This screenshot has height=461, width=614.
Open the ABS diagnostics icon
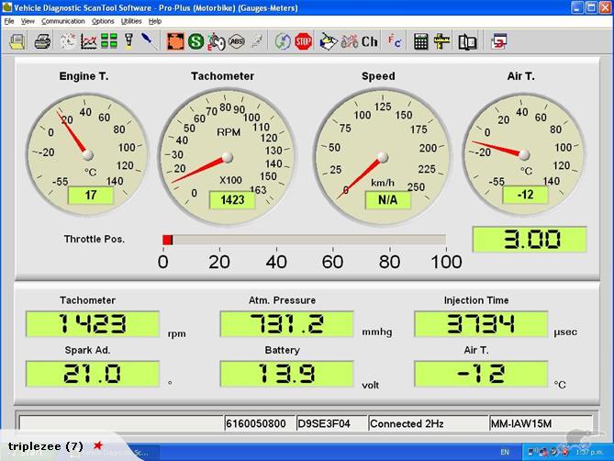[x=237, y=41]
